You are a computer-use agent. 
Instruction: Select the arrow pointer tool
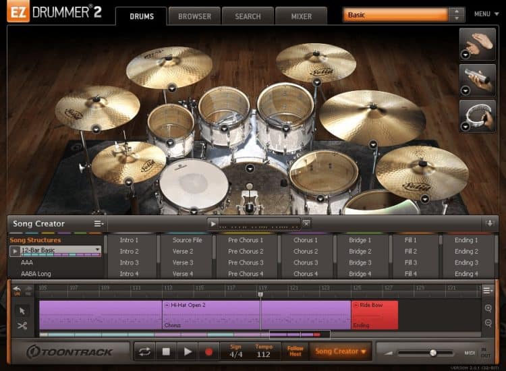22,311
